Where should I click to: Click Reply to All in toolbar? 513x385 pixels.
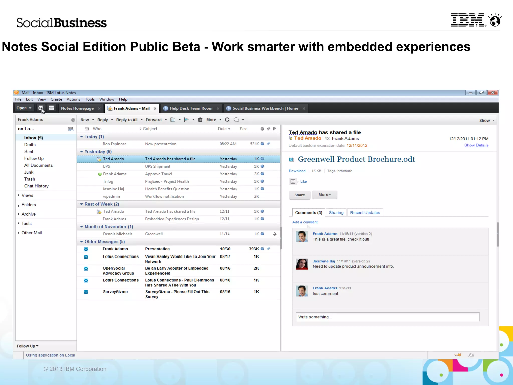(127, 120)
